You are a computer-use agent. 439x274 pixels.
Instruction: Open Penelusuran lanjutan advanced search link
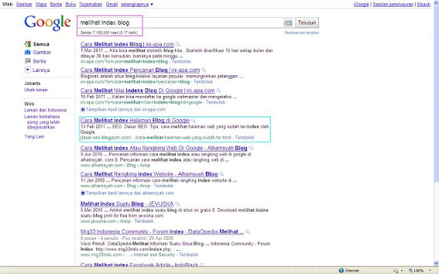302,33
